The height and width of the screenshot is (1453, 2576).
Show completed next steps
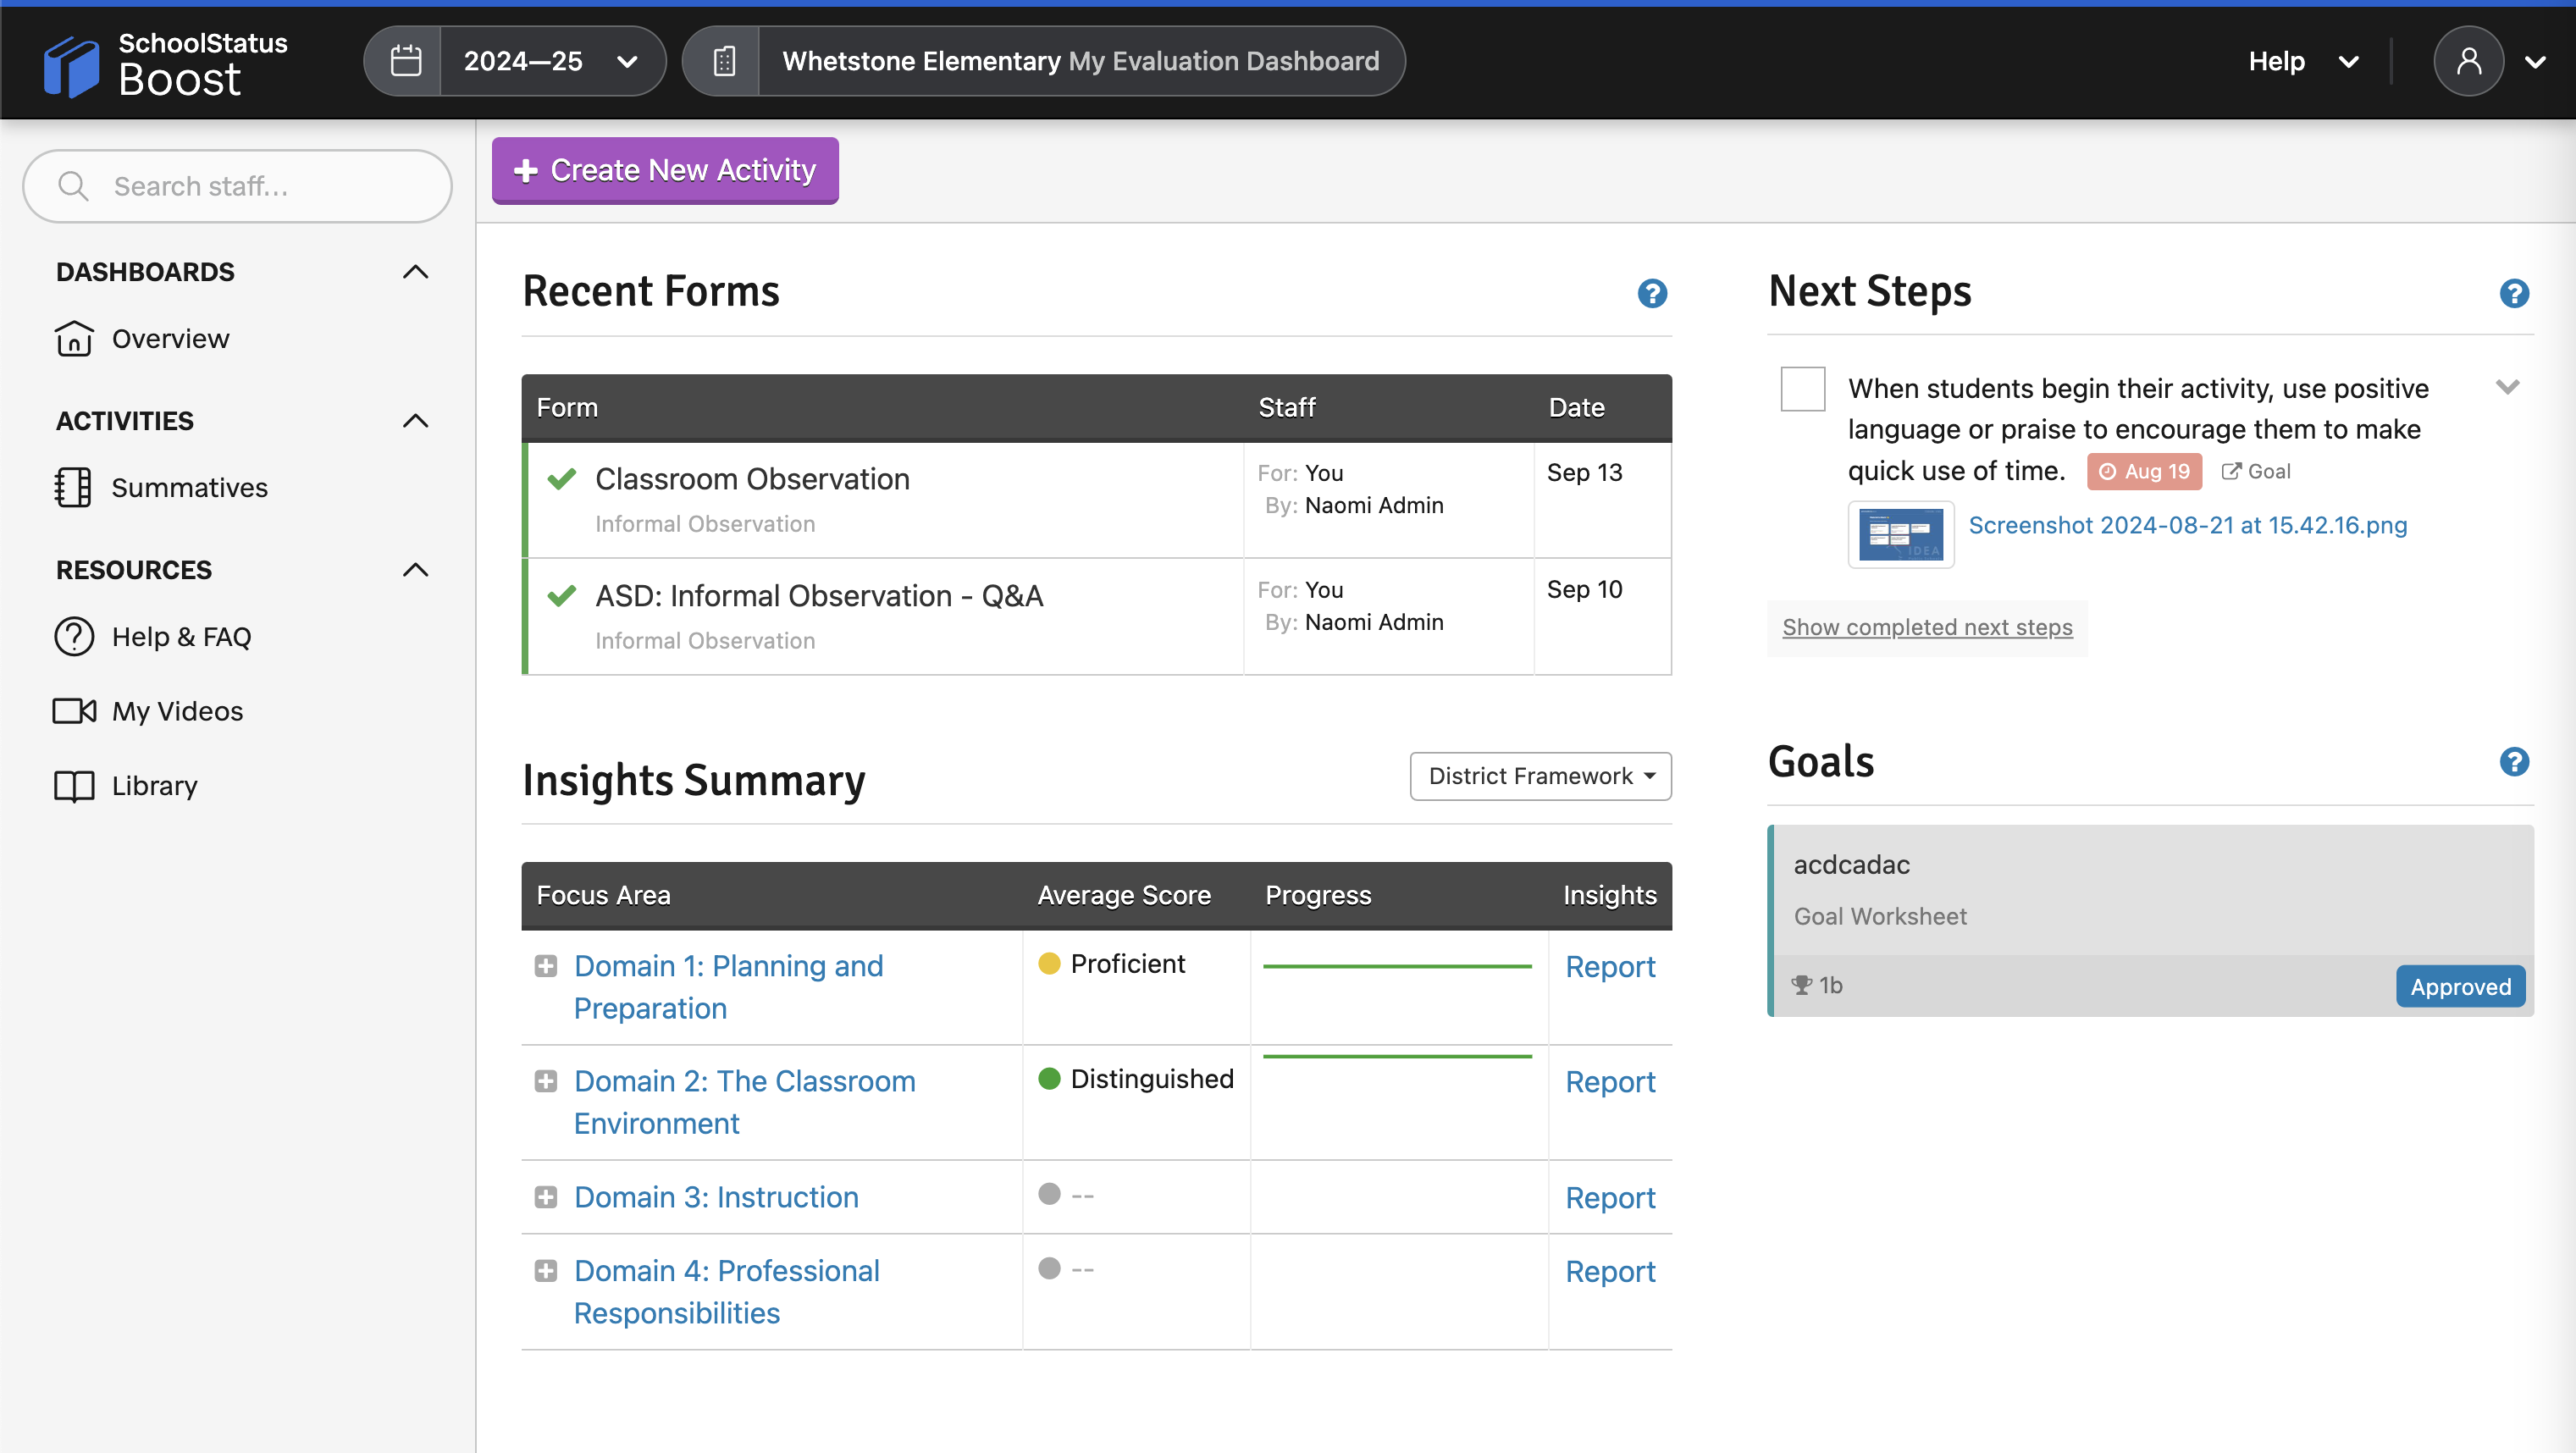1927,627
